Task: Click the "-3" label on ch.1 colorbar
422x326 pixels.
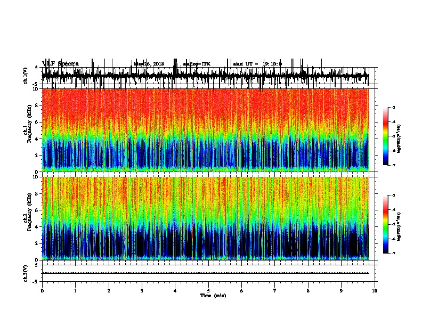Action: pyautogui.click(x=393, y=108)
